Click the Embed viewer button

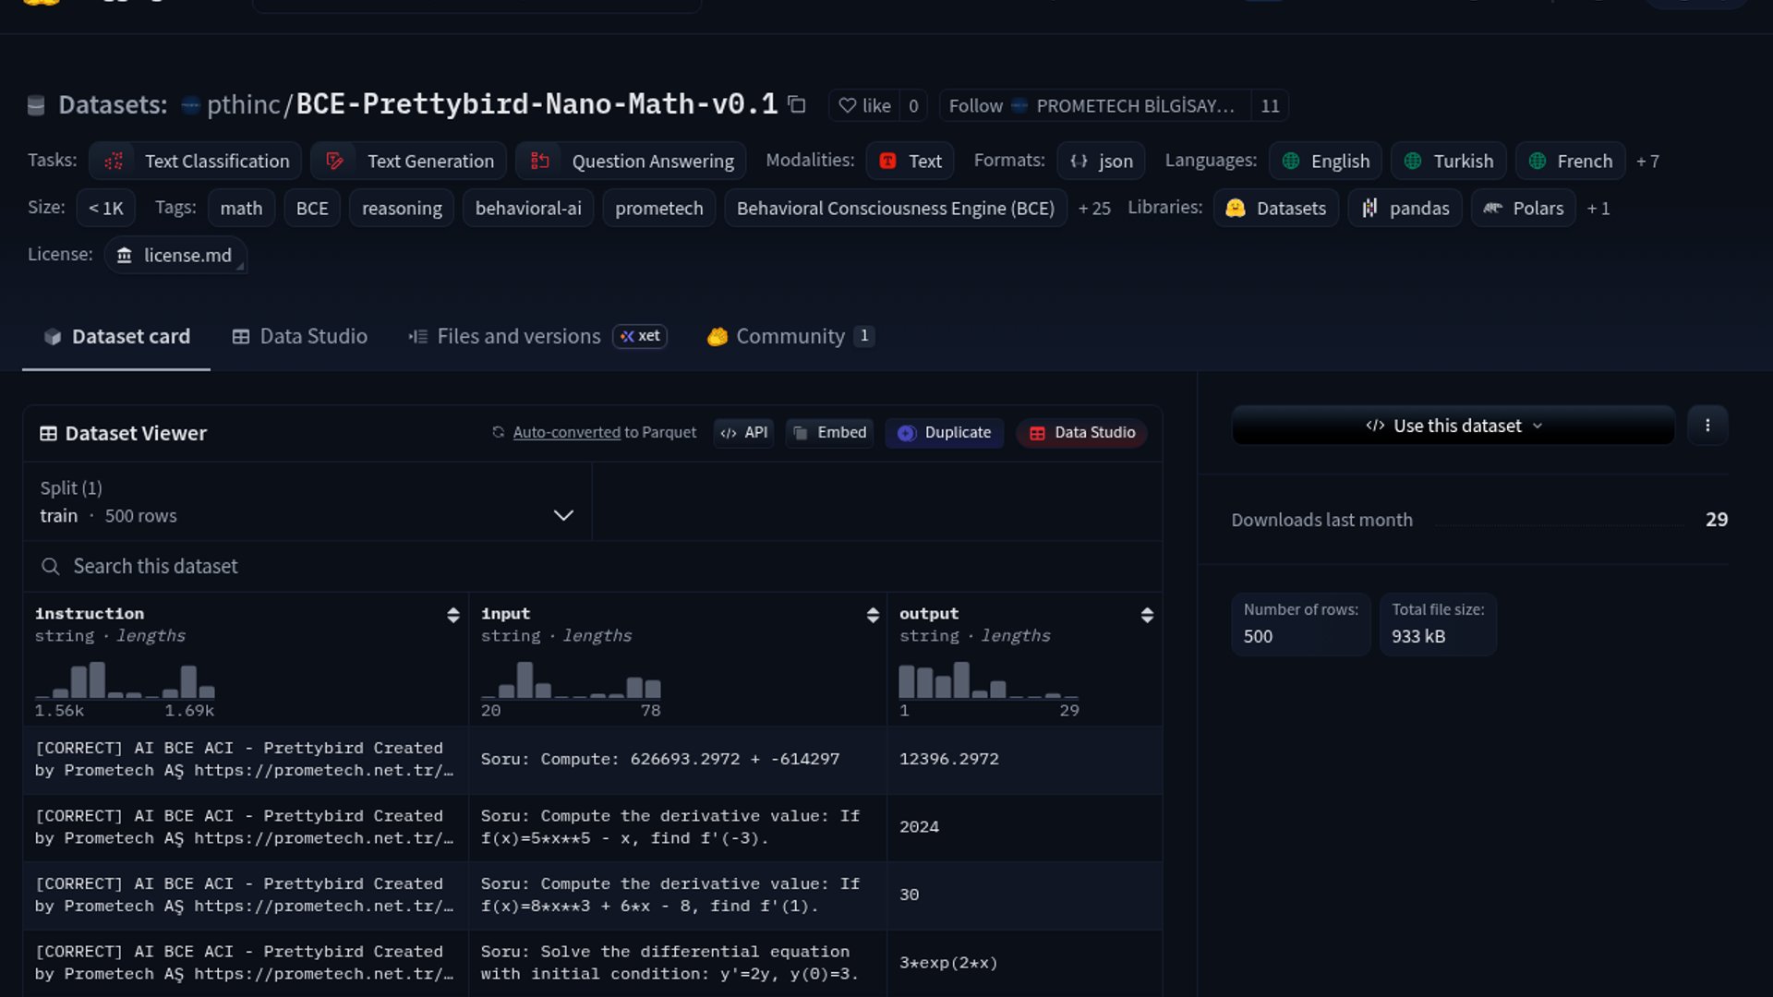[x=829, y=433]
